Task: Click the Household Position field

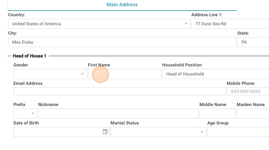Action: (215, 74)
